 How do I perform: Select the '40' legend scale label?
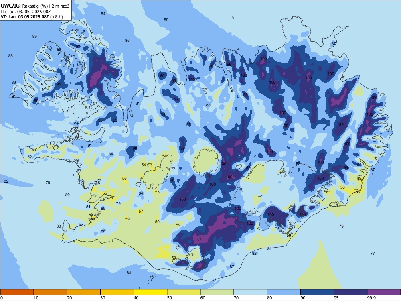136,298
